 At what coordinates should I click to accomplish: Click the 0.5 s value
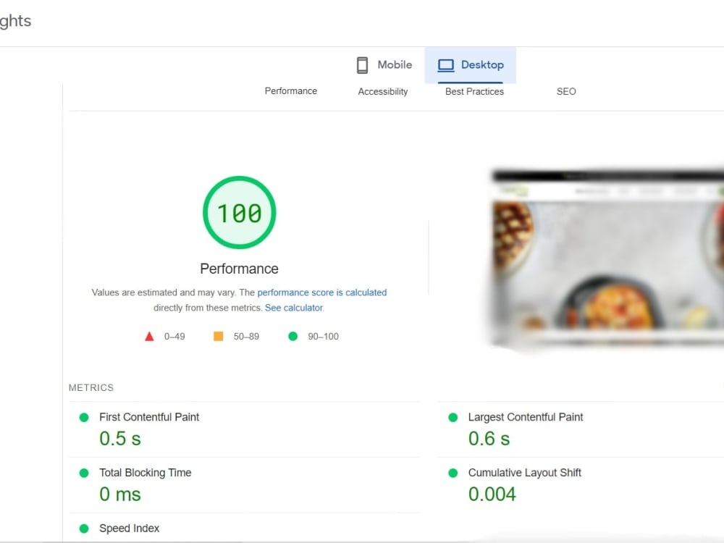[x=120, y=439]
